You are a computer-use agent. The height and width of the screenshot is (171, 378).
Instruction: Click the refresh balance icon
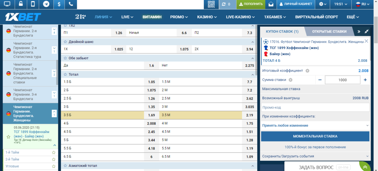[x=223, y=4]
